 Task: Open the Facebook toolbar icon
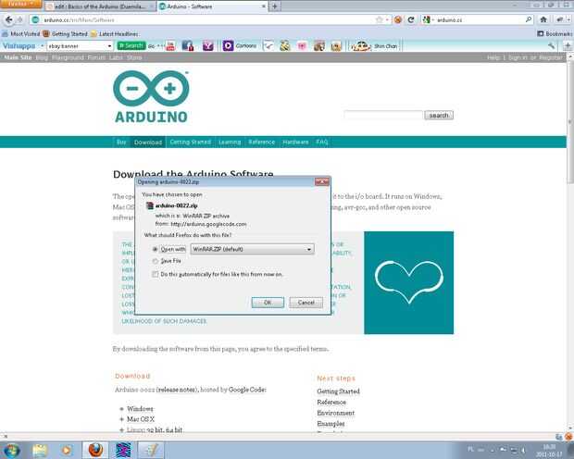[x=188, y=45]
